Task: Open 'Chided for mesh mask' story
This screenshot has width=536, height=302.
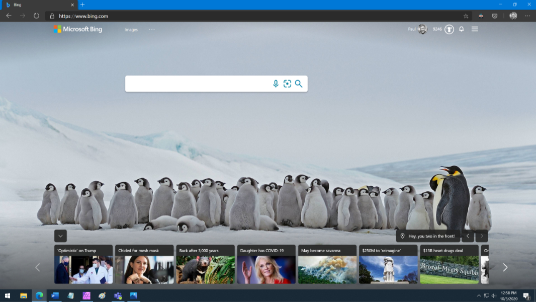Action: coord(144,264)
